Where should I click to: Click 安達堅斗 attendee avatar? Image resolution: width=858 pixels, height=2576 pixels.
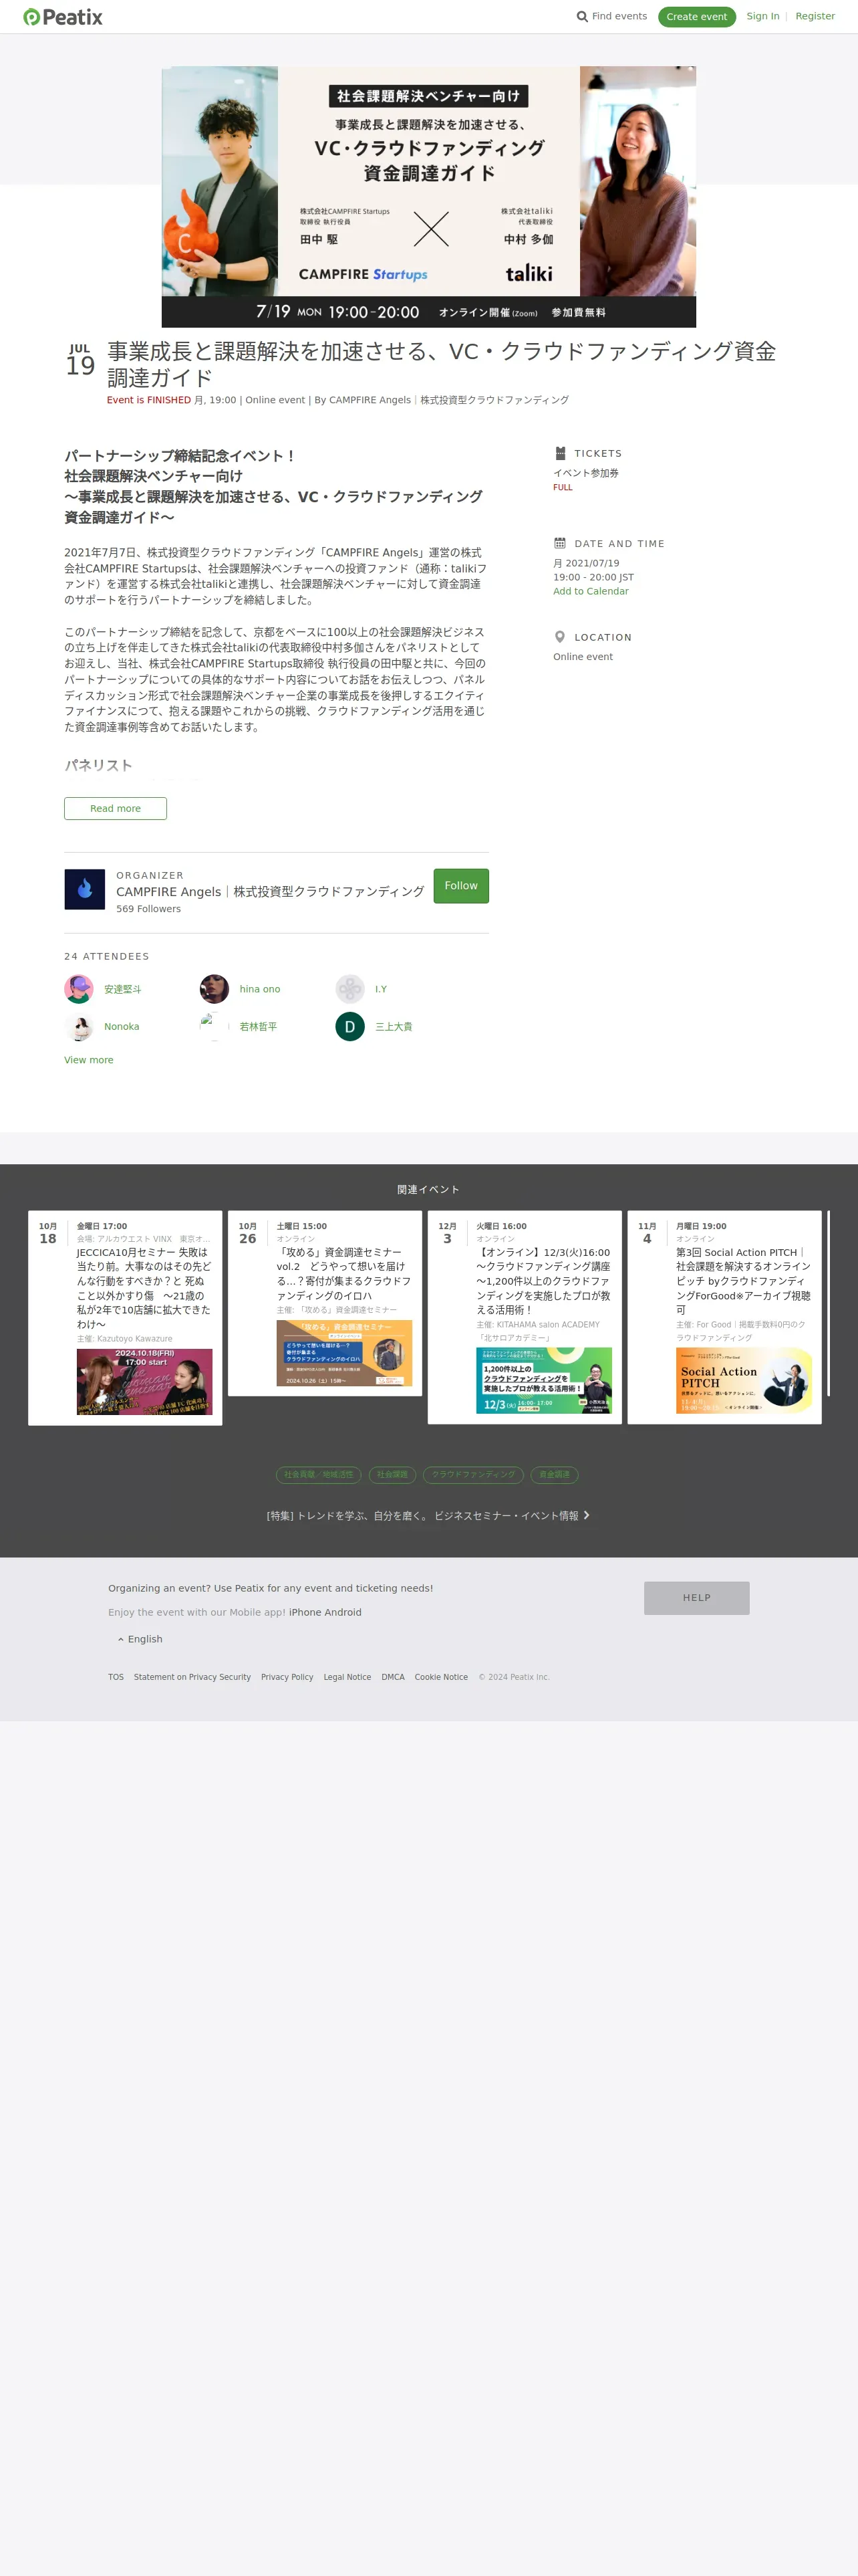[79, 989]
